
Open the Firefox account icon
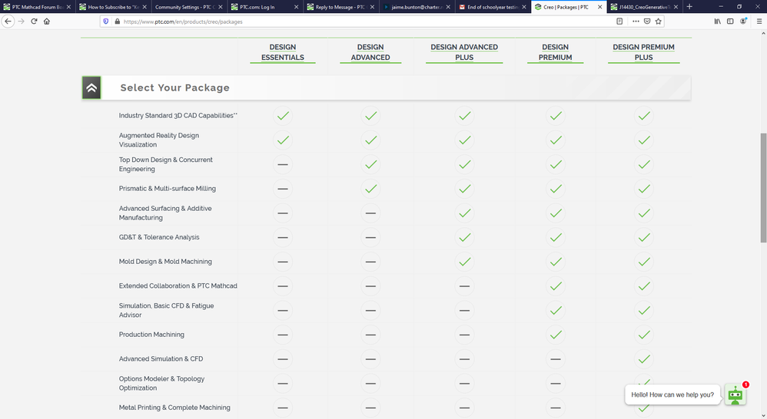(743, 21)
